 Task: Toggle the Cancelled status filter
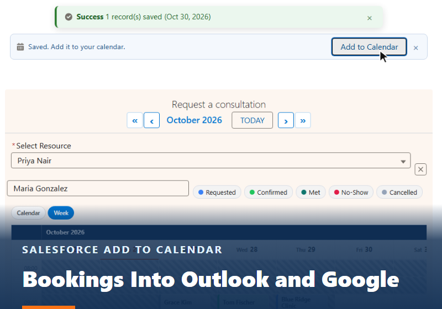point(399,192)
